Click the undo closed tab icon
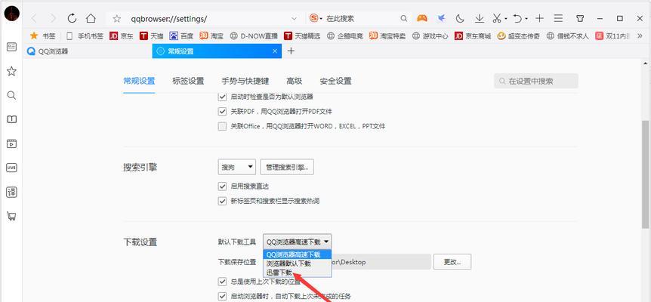 click(x=517, y=18)
